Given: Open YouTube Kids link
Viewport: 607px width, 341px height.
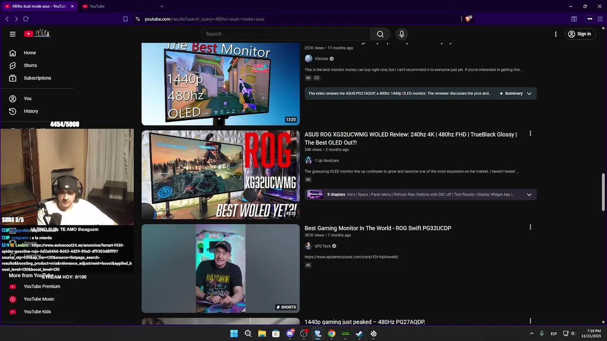Looking at the screenshot, I should [x=37, y=312].
